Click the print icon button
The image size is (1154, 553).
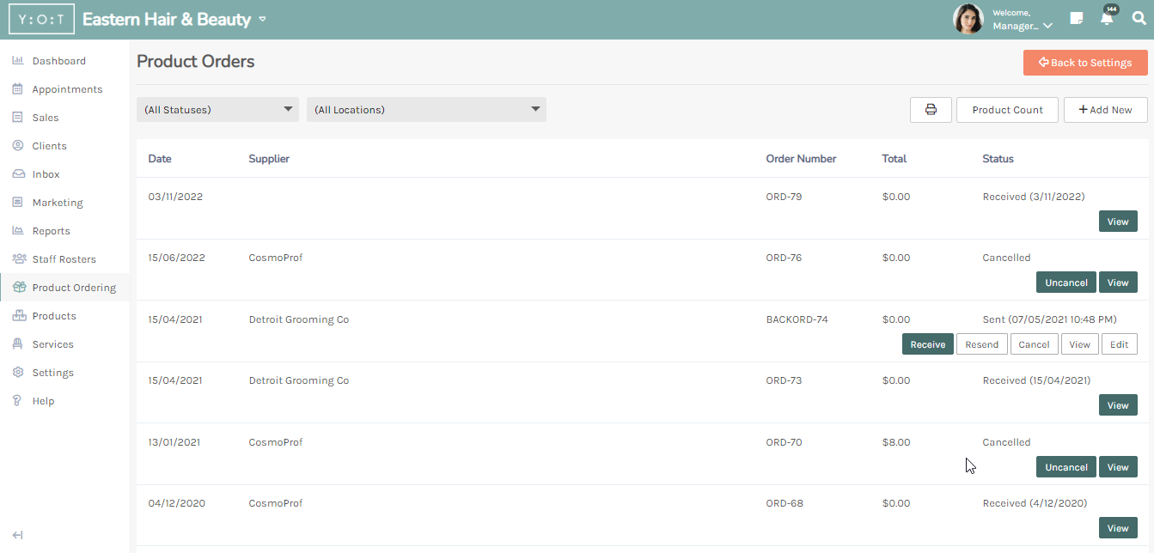[x=931, y=110]
